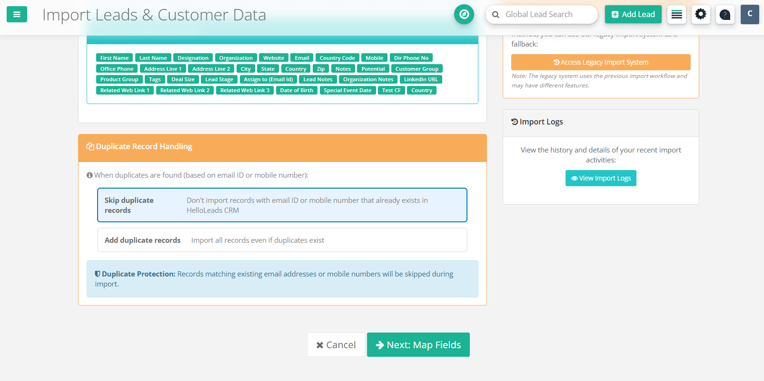
Task: Type in the Global Lead Search field
Action: coord(547,15)
